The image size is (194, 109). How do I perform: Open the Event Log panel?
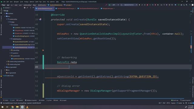[x=175, y=100]
